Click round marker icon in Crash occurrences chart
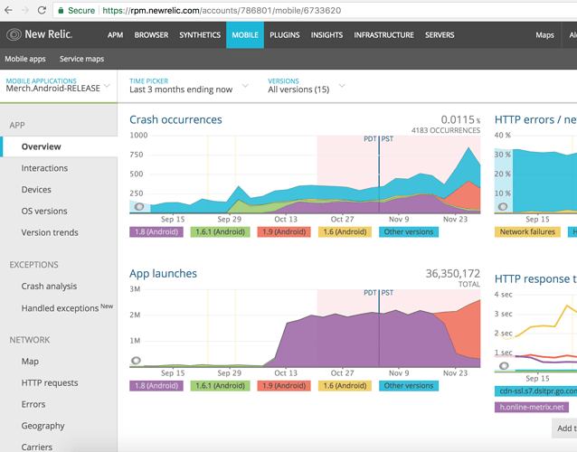 coord(139,207)
